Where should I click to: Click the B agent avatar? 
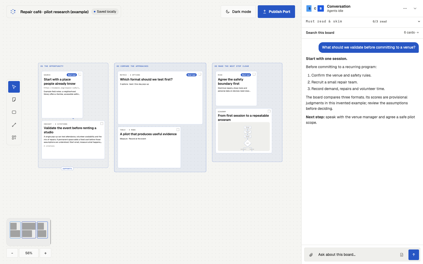coord(321,8)
